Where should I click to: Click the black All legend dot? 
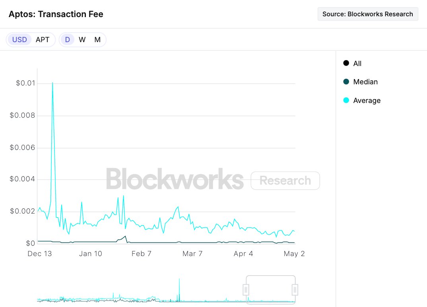click(346, 63)
